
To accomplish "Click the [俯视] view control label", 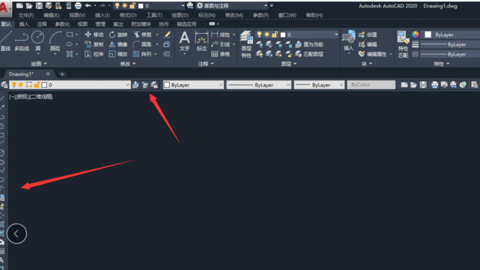I will point(22,97).
